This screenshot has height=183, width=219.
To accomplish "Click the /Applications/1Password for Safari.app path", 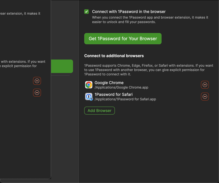I will (125, 99).
